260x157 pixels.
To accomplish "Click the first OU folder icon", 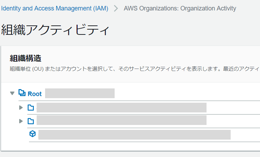I will pyautogui.click(x=31, y=108).
